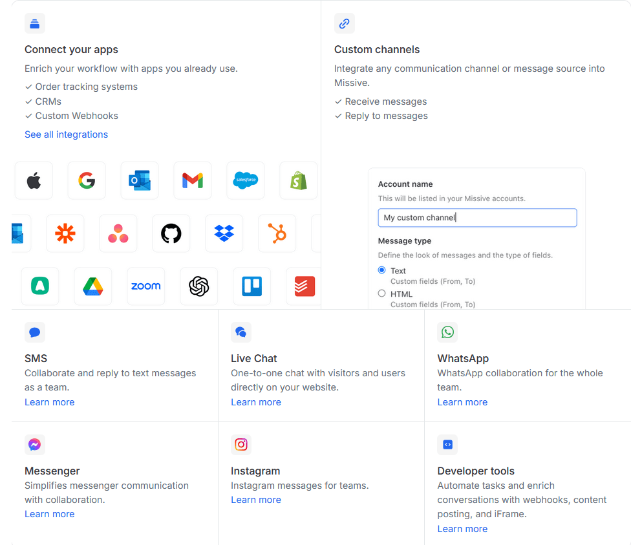Open the Google Drive triangle icon
Screen dimensions: 642x545
pos(93,286)
